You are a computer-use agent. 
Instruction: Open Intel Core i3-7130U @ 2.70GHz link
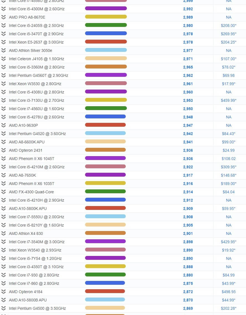click(37, 100)
